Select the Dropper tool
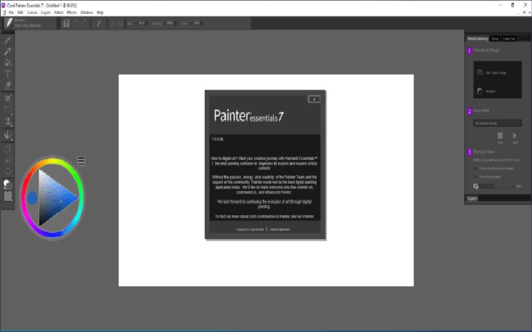Viewport: 532px width, 332px height. point(8,51)
